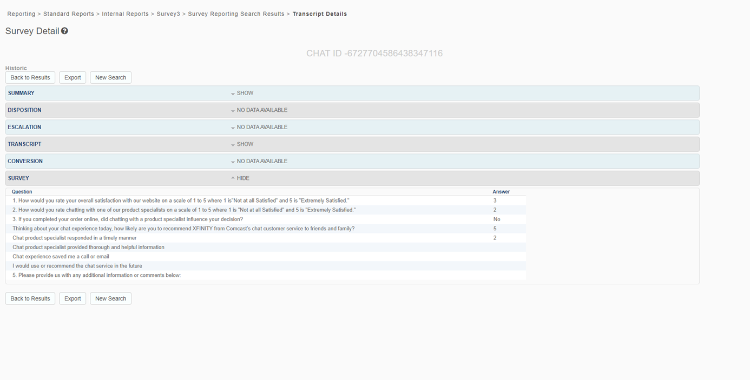Viewport: 750px width, 380px height.
Task: Return to Survey Reporting Search Results breadcrumb
Action: 236,14
